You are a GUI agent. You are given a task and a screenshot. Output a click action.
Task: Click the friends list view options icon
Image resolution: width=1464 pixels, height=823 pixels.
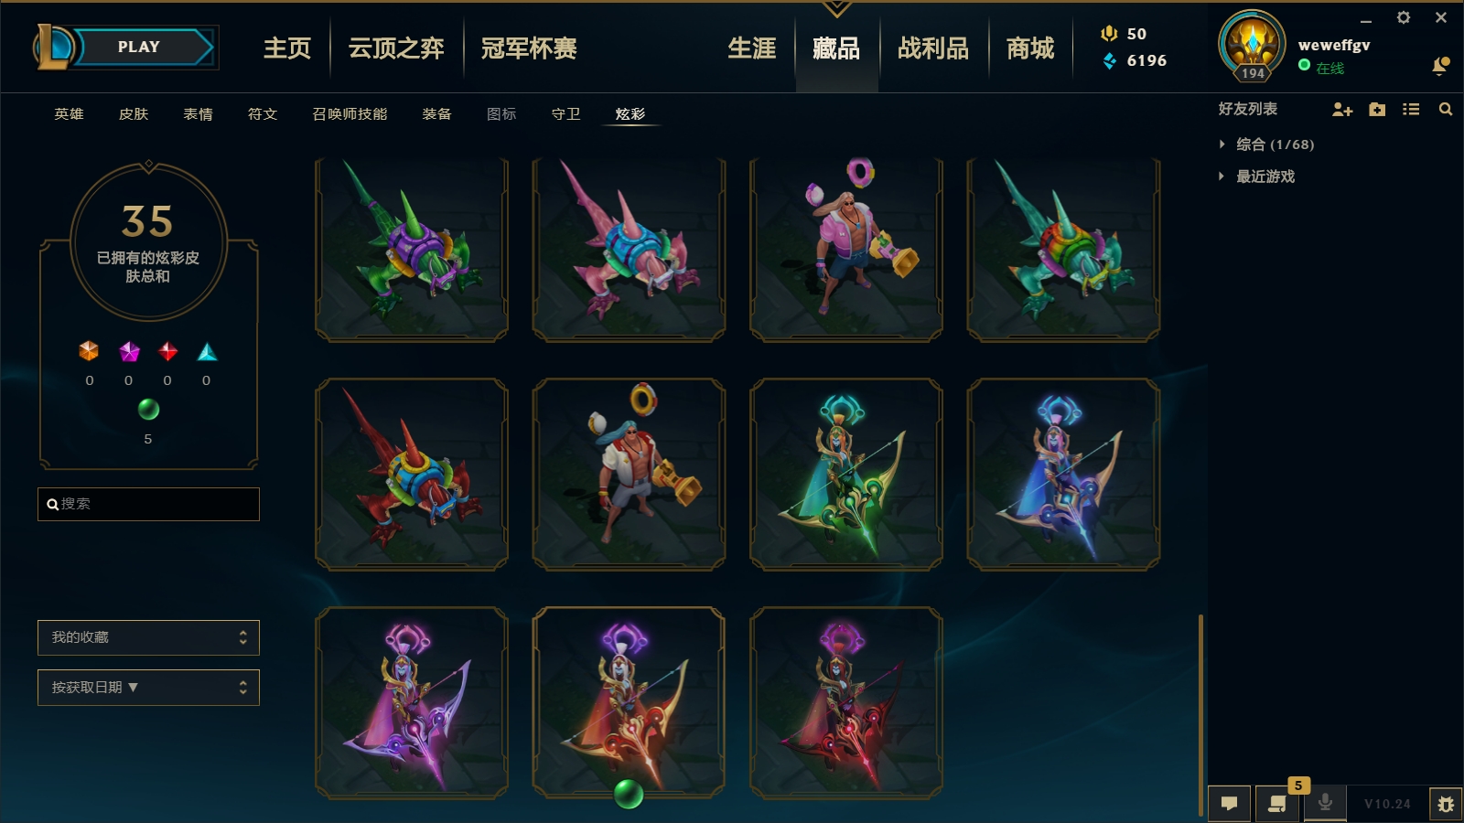click(1411, 110)
